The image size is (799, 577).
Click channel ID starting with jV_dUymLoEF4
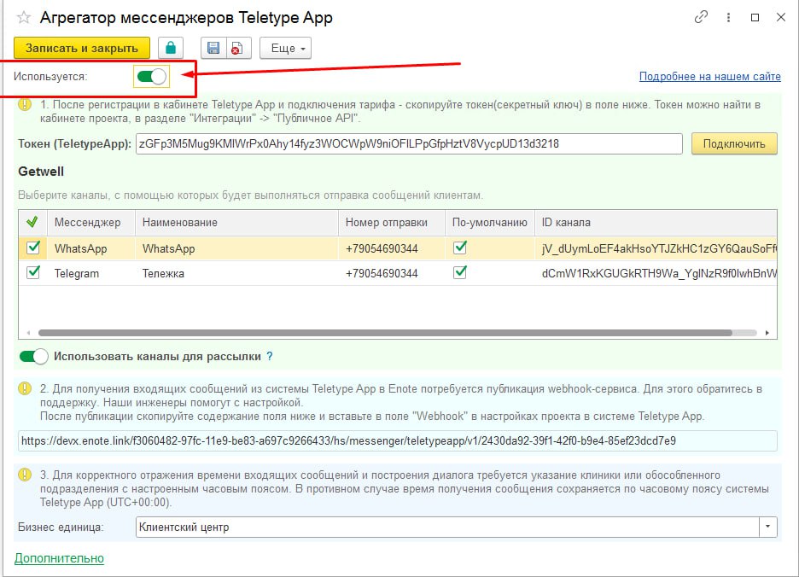[656, 248]
